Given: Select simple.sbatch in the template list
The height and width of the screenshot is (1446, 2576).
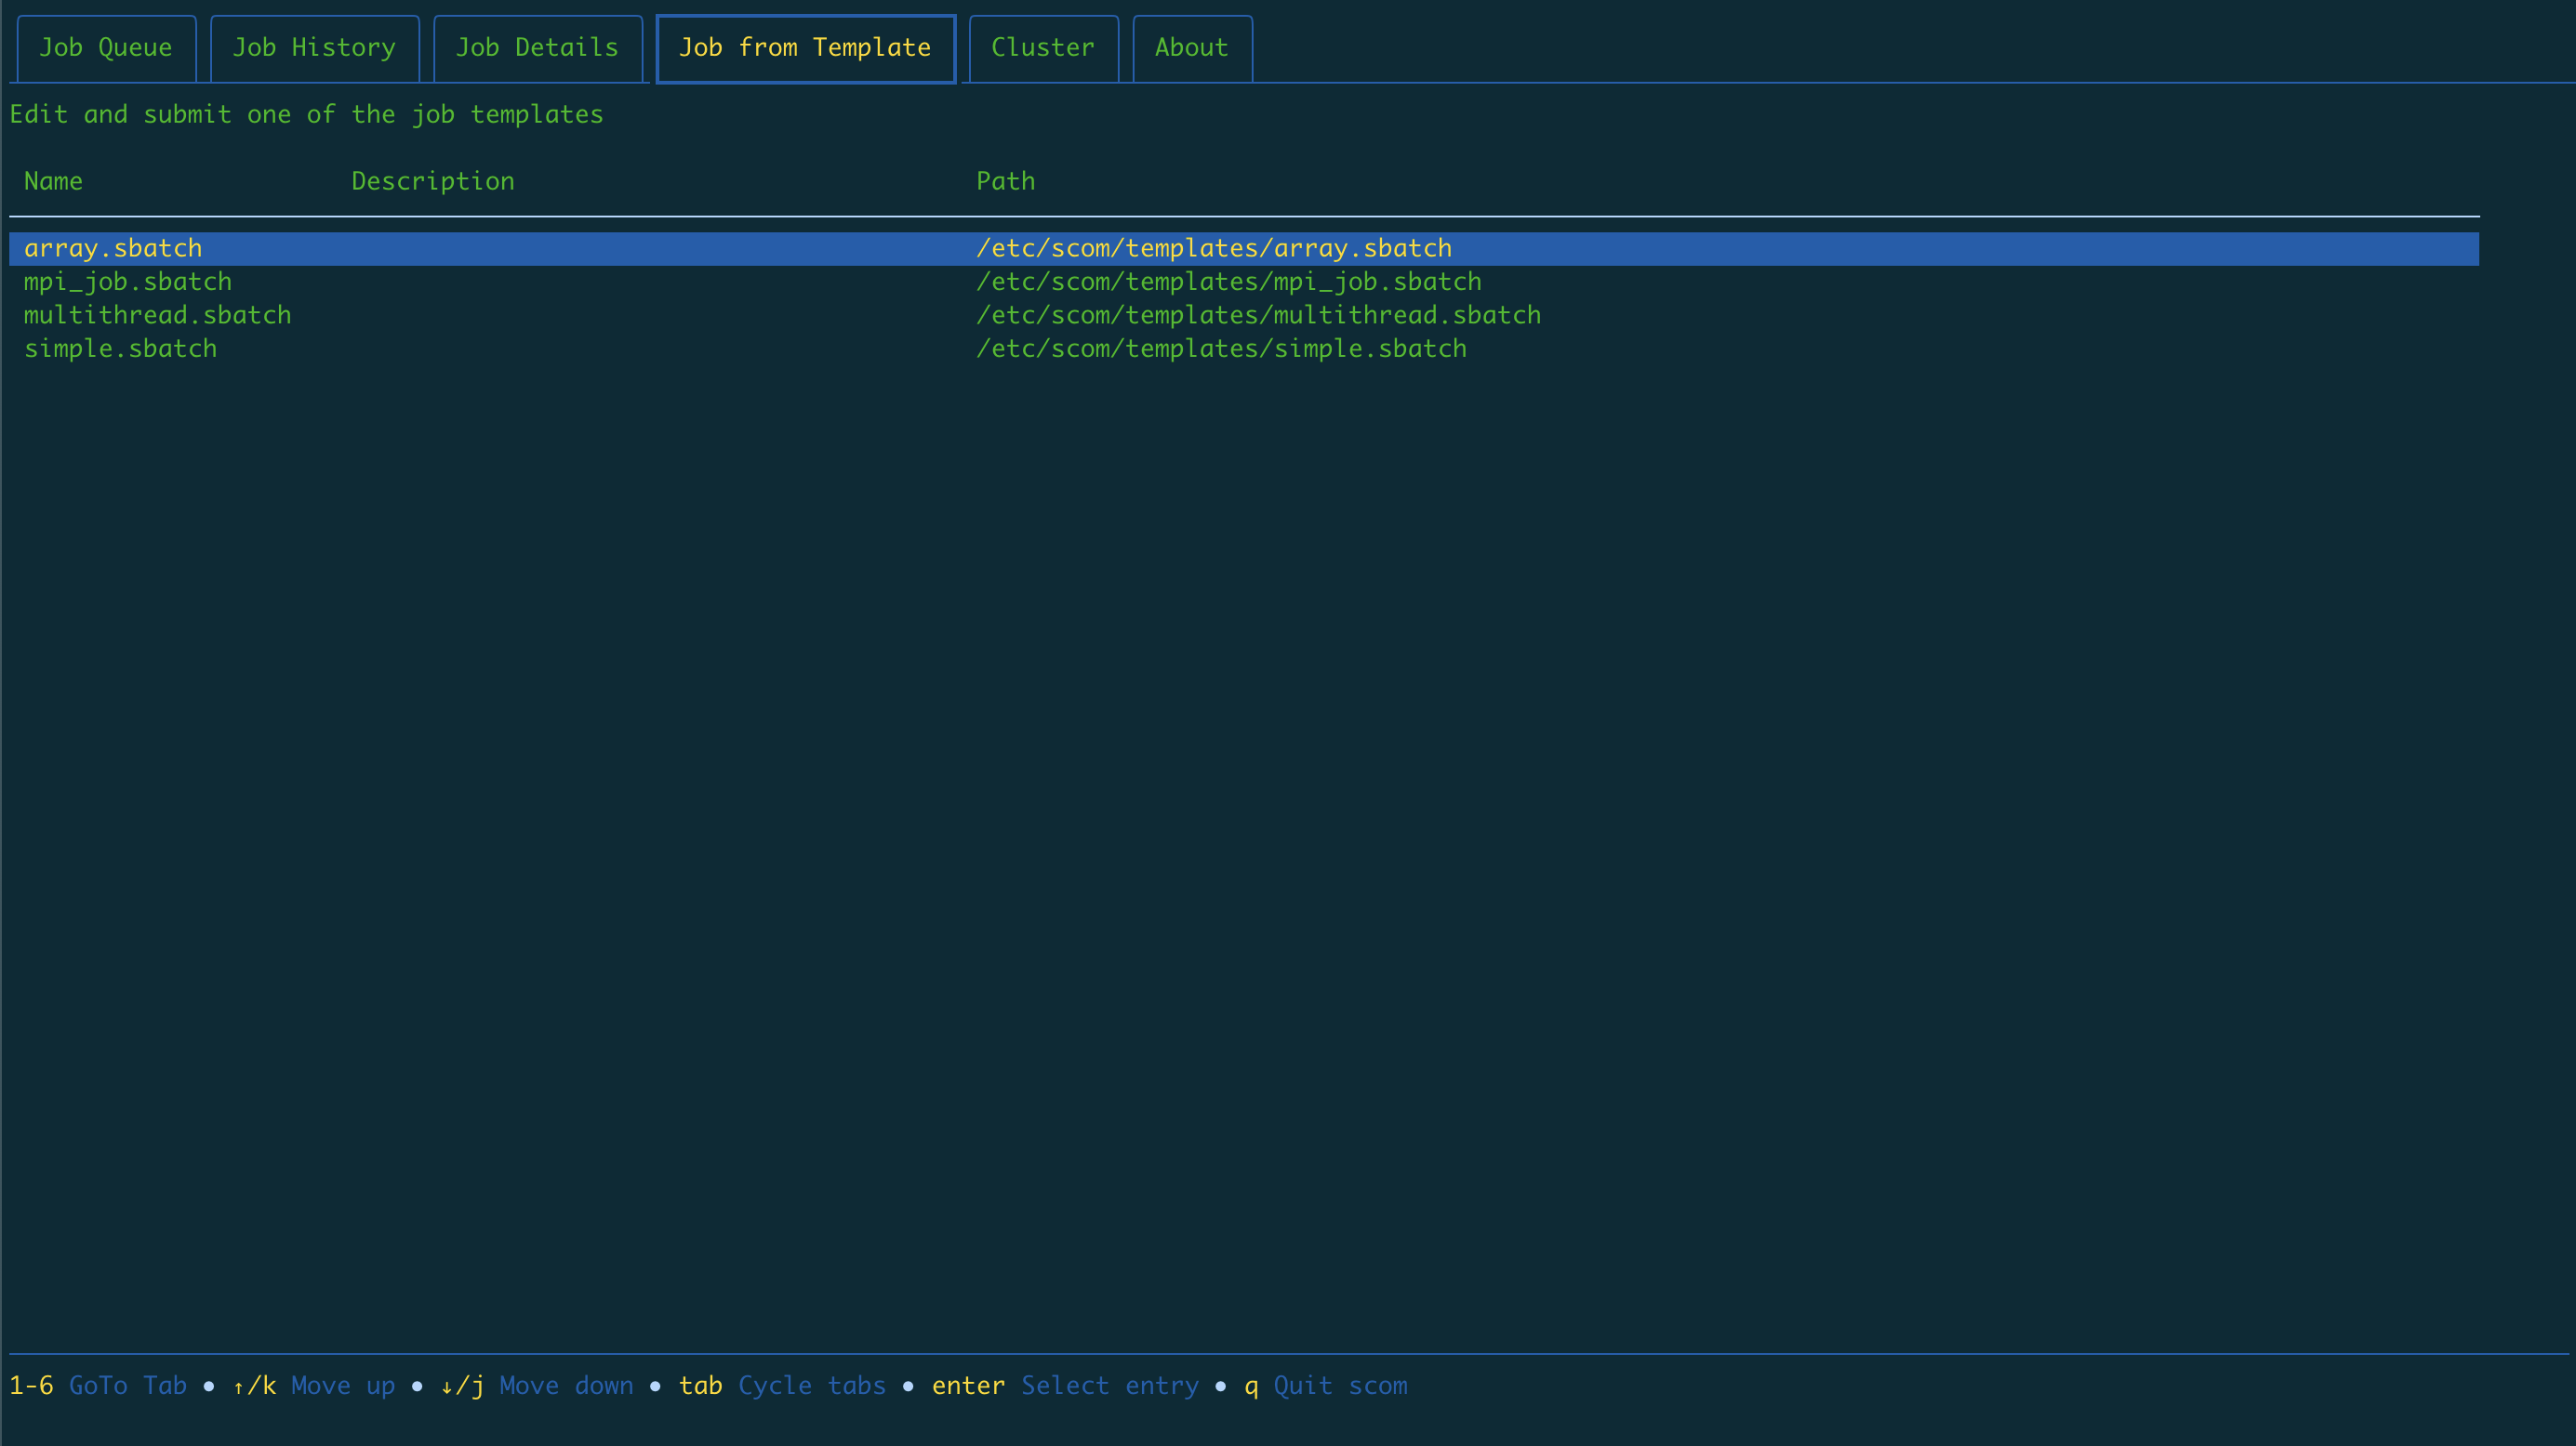Looking at the screenshot, I should tap(120, 348).
